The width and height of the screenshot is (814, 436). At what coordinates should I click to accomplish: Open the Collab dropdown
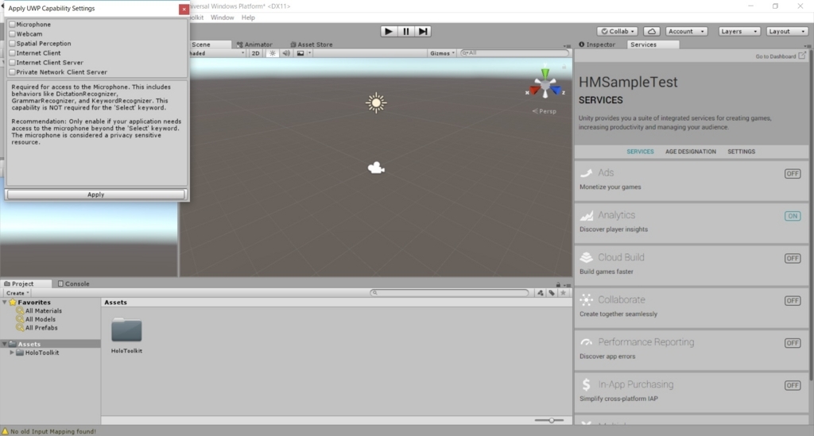tap(617, 31)
